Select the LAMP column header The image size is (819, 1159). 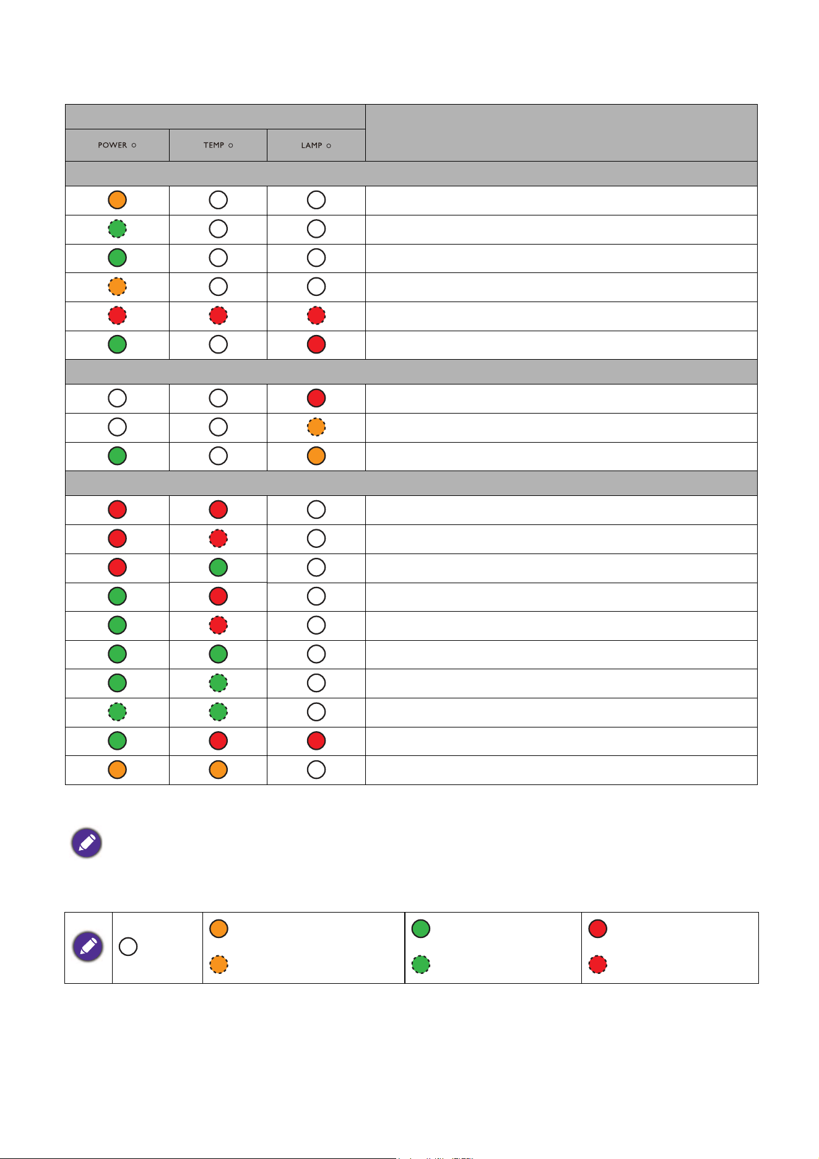[x=316, y=145]
